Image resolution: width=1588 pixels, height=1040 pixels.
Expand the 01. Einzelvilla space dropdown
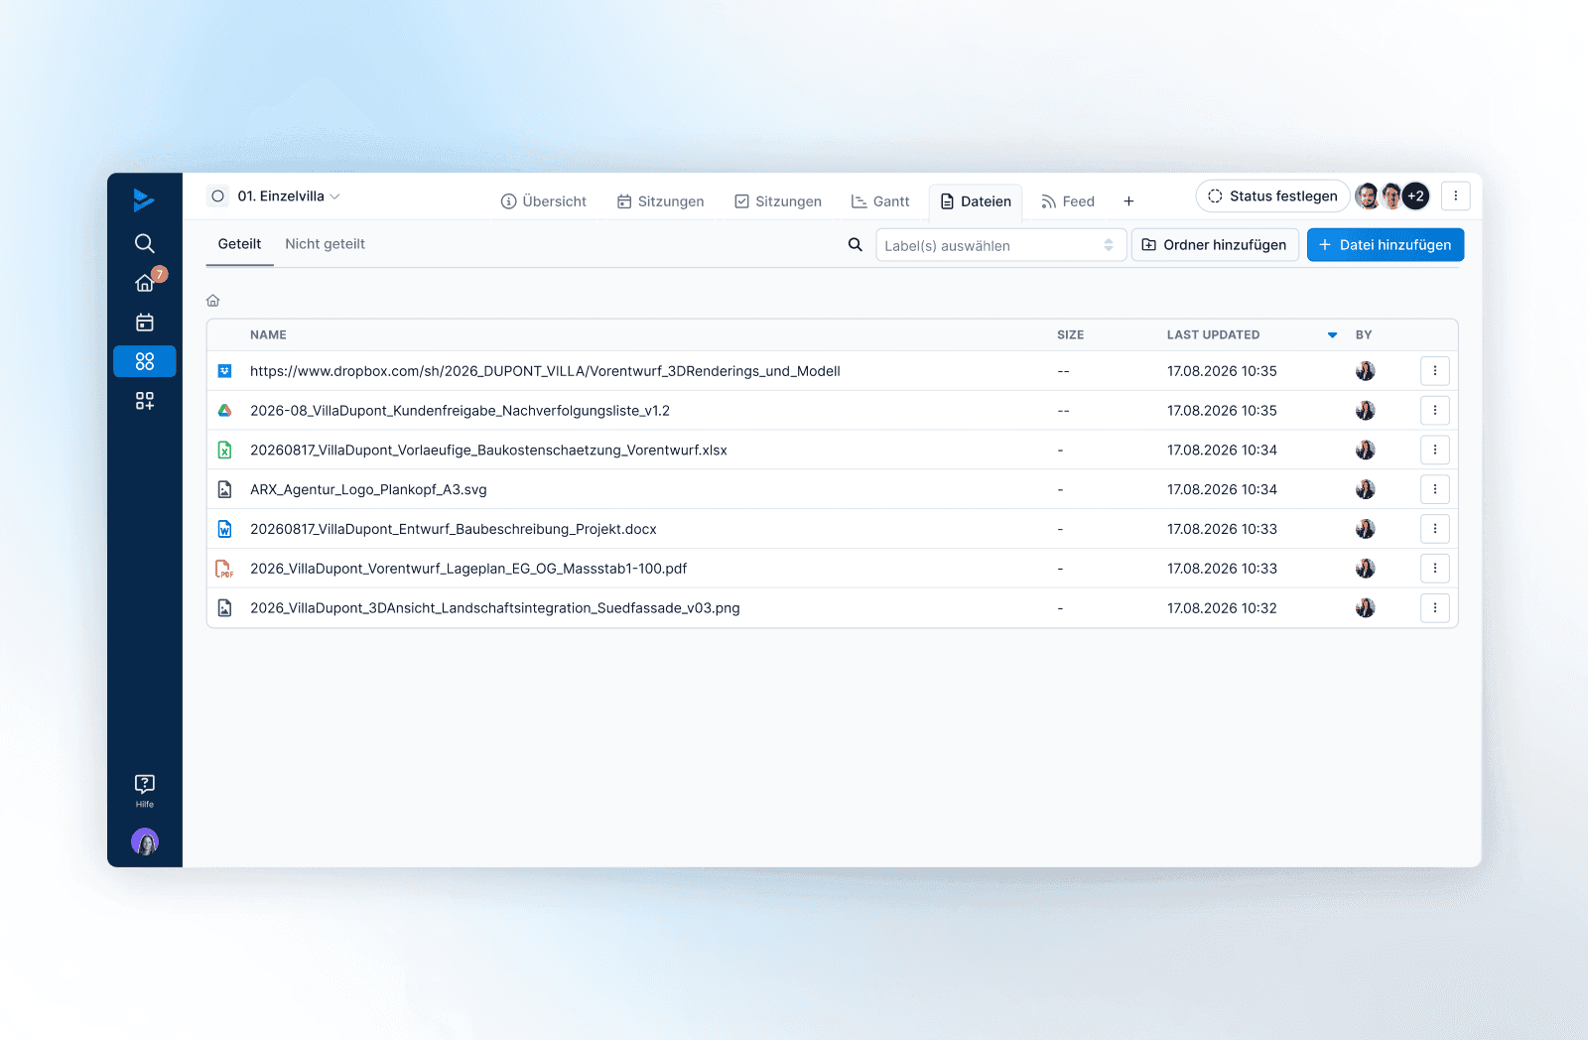[x=334, y=196]
